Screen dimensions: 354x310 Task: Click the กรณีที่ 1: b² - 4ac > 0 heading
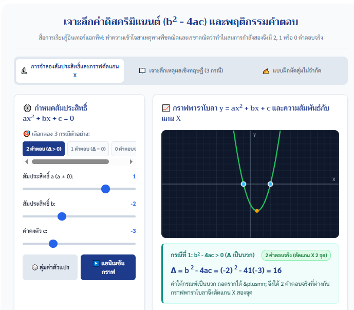click(212, 255)
